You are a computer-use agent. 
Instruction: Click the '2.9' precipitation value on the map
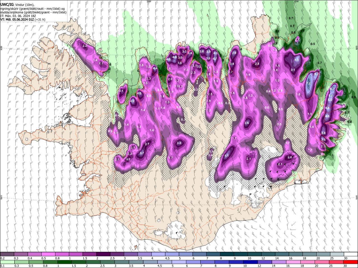170,79
